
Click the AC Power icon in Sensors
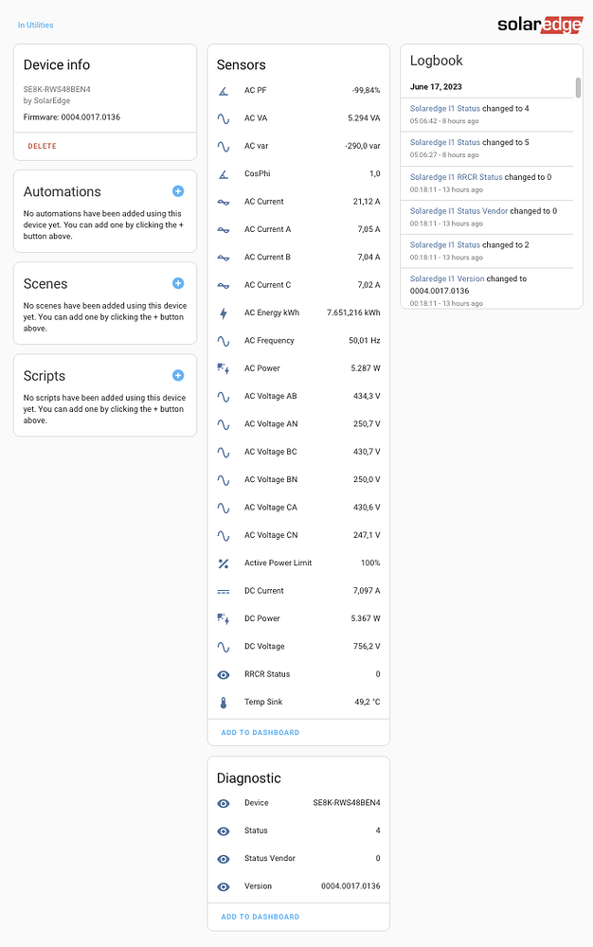click(x=223, y=367)
